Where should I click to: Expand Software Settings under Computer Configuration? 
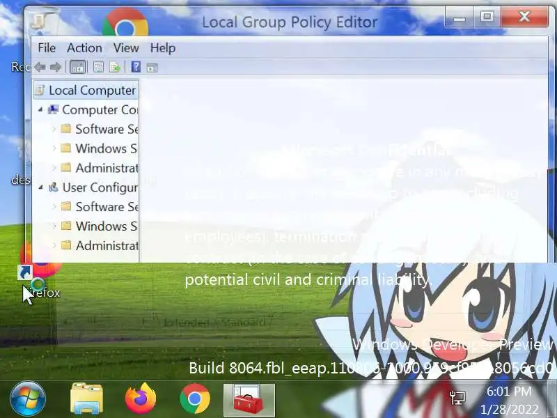[x=54, y=129]
